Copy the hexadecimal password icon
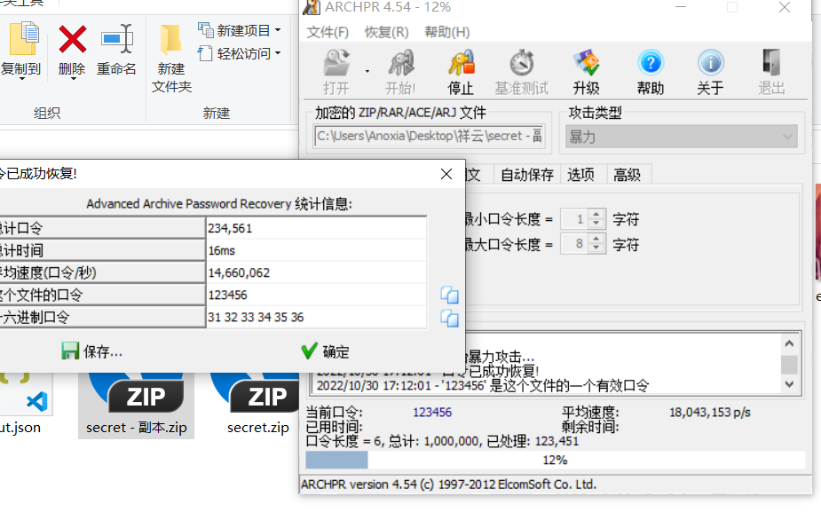Image resolution: width=821 pixels, height=520 pixels. click(449, 318)
